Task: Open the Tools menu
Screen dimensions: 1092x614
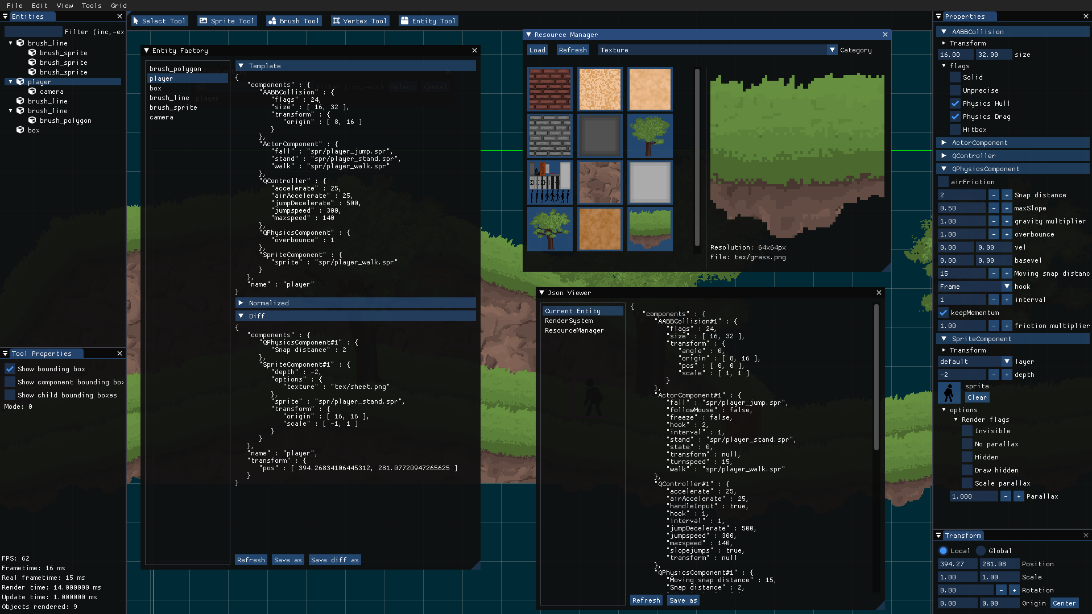Action: tap(91, 6)
